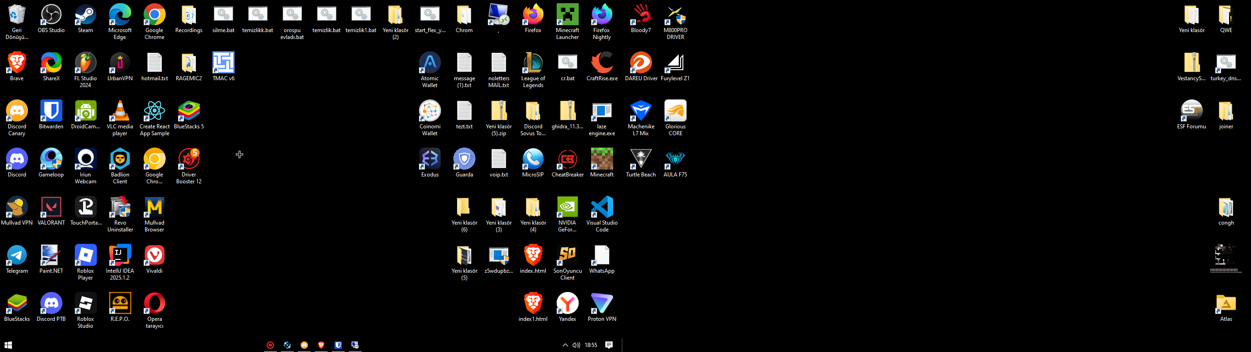Click the volume speaker tray icon

point(576,345)
